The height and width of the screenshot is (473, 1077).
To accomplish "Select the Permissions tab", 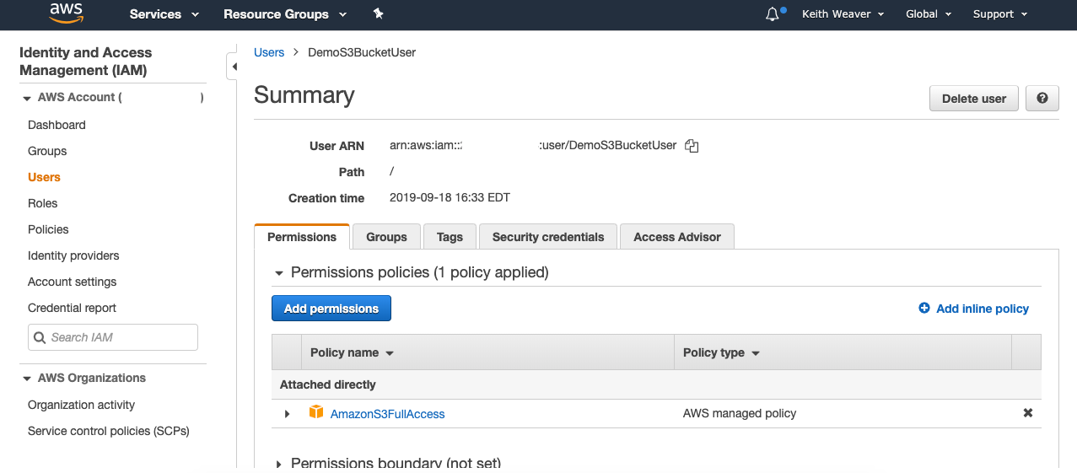I will click(302, 237).
